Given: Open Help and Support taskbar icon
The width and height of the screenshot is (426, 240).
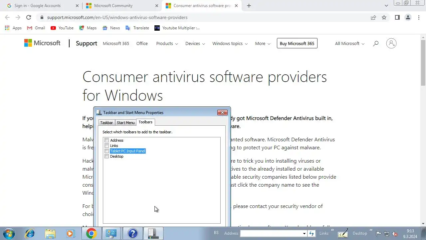Looking at the screenshot, I should [132, 233].
